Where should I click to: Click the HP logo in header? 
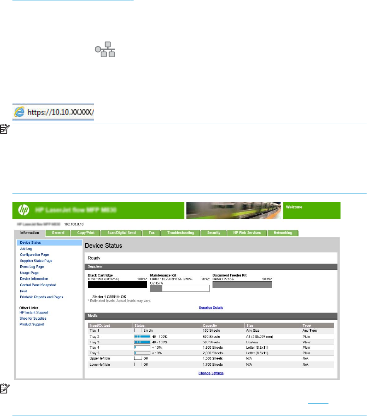[x=24, y=210]
